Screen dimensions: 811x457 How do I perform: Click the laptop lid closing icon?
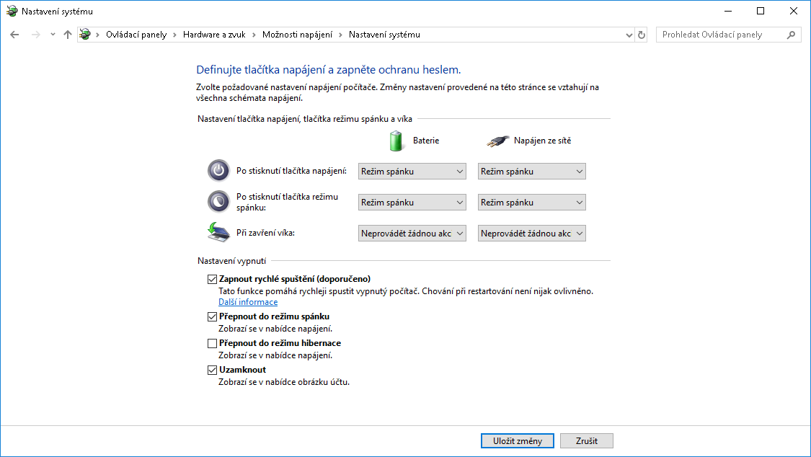pyautogui.click(x=218, y=232)
